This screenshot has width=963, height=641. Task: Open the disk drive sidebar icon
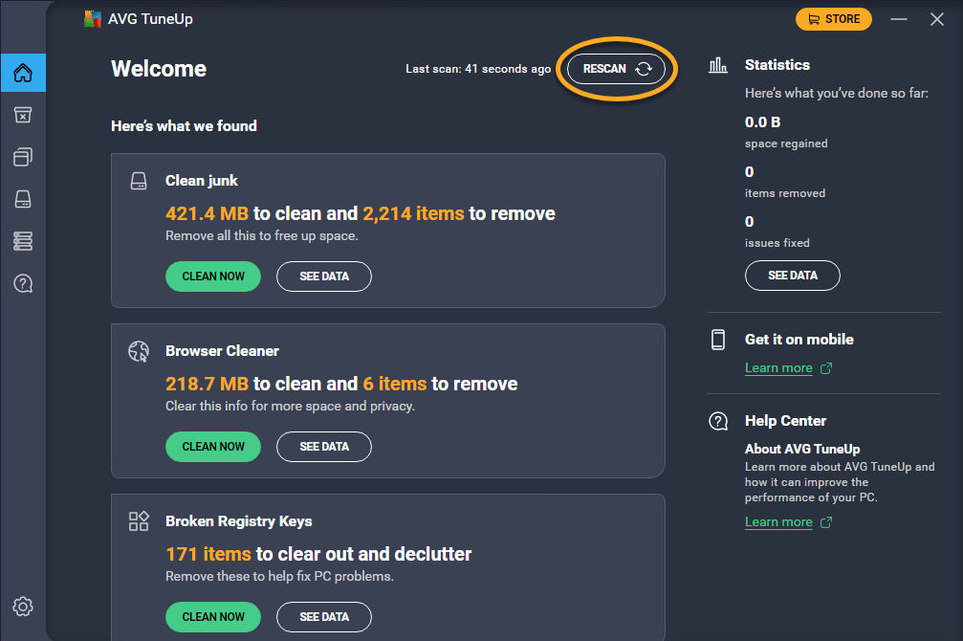tap(23, 199)
